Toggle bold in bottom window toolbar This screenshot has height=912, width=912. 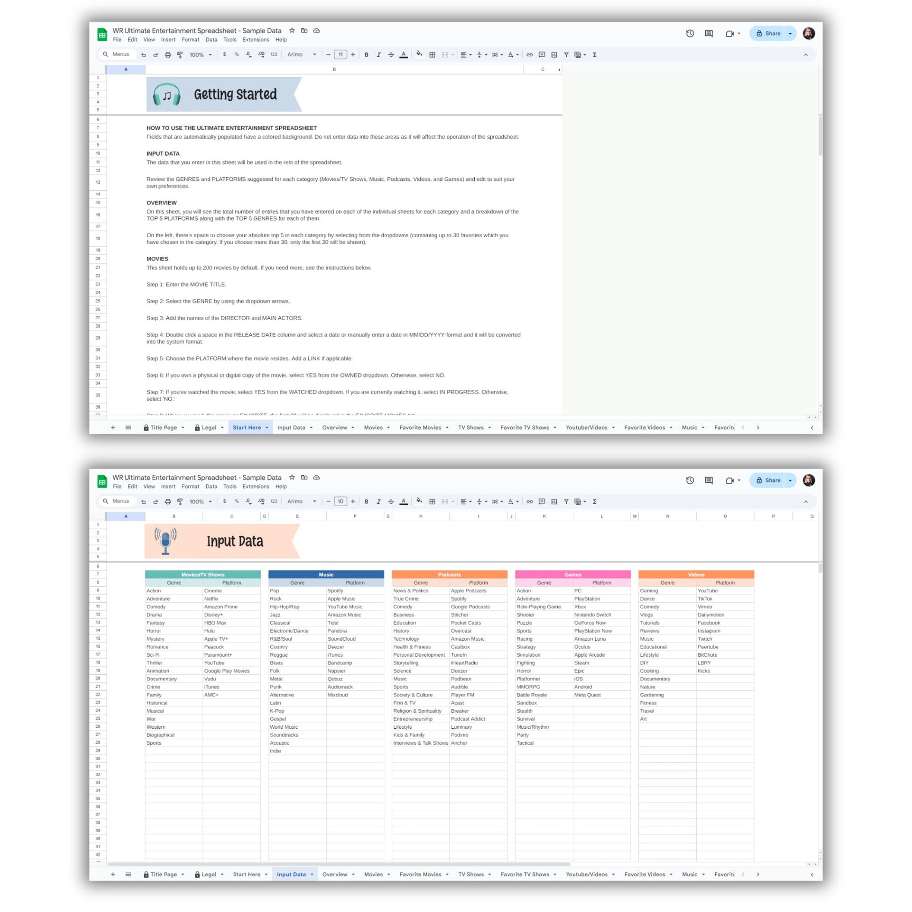tap(366, 502)
